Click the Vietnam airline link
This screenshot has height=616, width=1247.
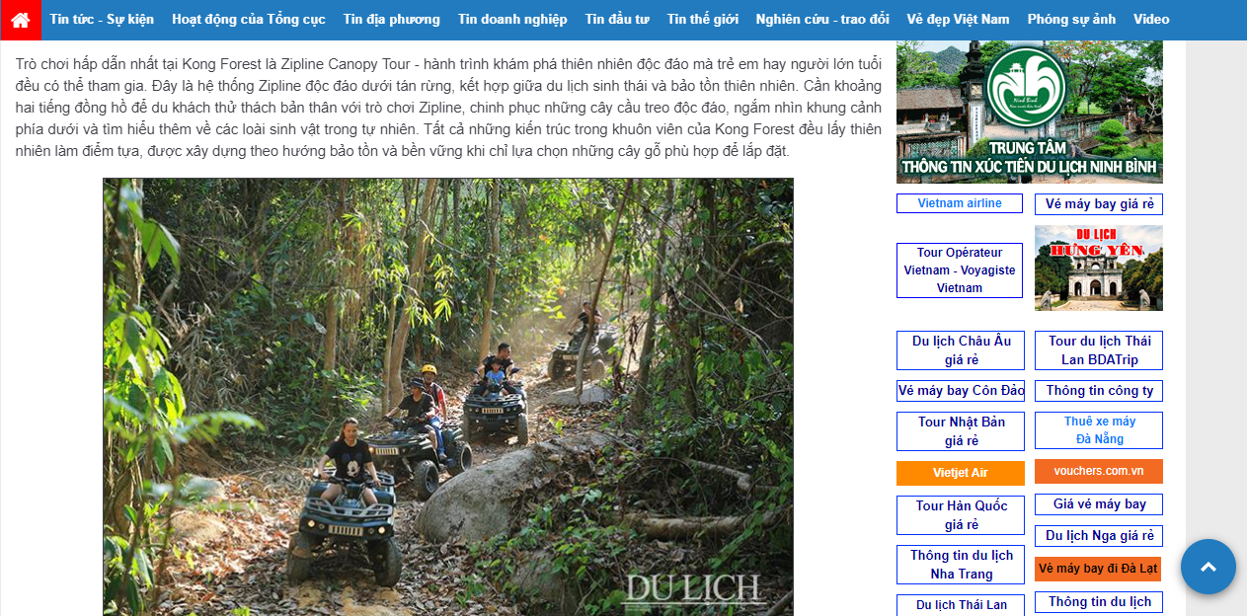(x=960, y=203)
